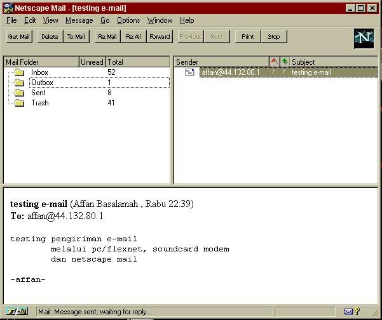Click the red flag column header icon

click(x=274, y=62)
